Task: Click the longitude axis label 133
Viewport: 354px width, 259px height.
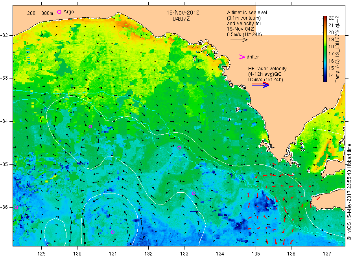Action: pos(184,254)
